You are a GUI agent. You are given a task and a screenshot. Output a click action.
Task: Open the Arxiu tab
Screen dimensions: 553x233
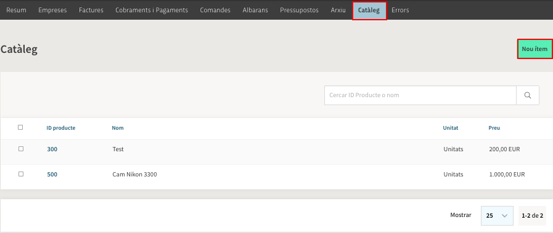point(338,10)
